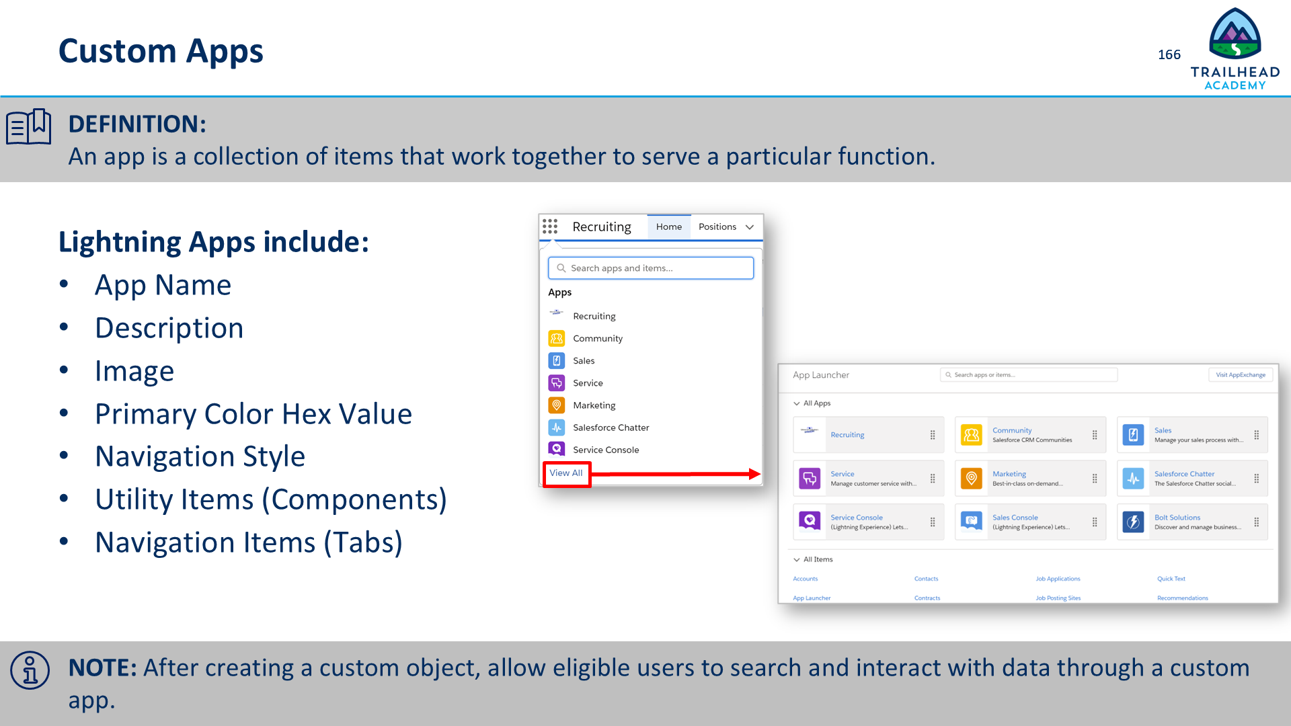Open the Job Applications item link

tap(1058, 579)
